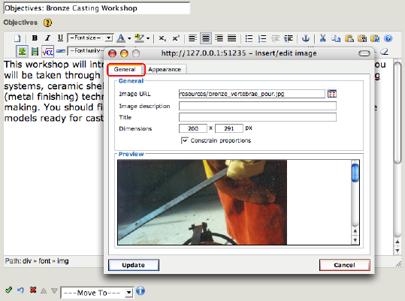Click the insert math formula icon

pyautogui.click(x=48, y=52)
